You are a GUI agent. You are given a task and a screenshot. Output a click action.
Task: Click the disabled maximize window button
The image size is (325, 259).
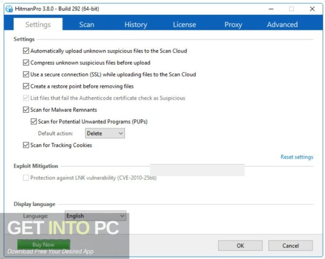coord(292,9)
